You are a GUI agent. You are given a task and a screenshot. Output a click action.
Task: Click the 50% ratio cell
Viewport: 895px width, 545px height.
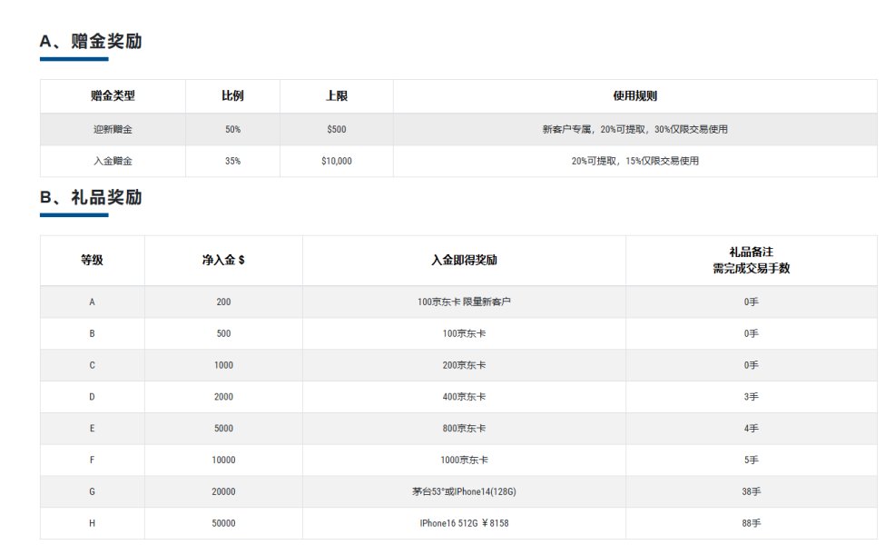[232, 129]
